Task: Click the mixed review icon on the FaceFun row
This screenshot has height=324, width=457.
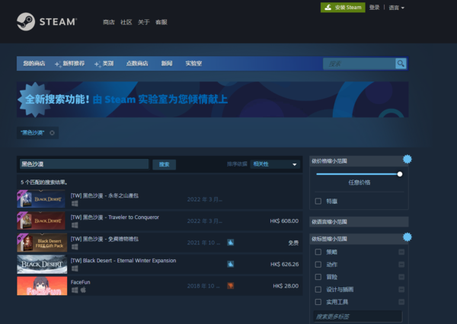Action: (x=230, y=286)
